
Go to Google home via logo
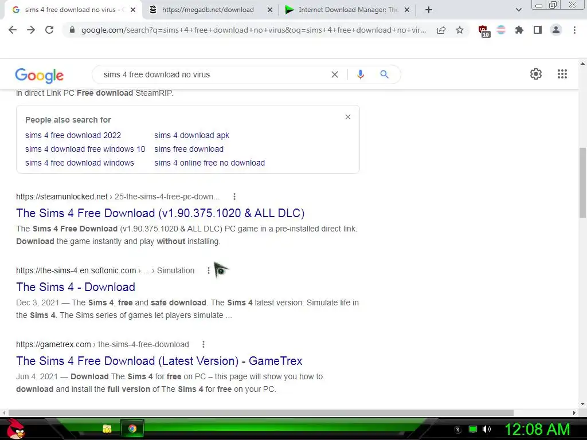click(x=40, y=76)
